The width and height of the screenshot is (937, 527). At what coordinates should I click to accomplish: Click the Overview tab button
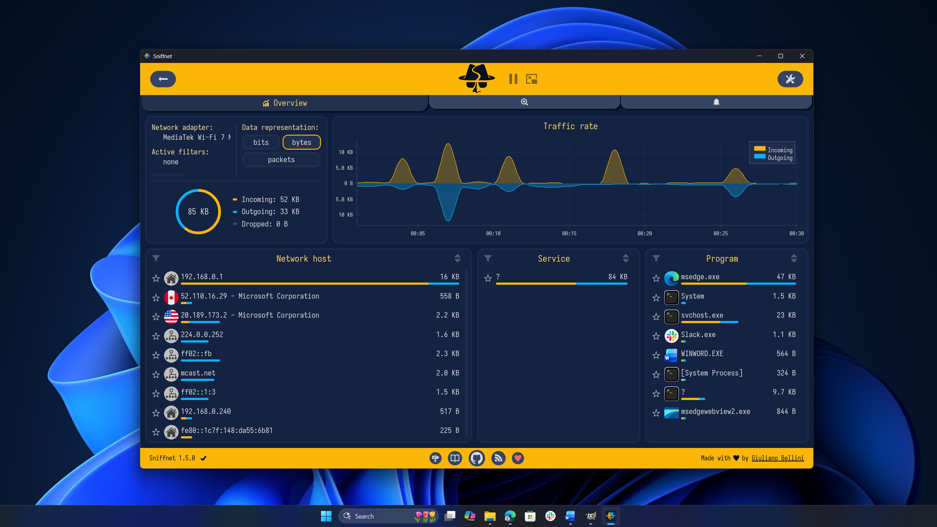tap(285, 103)
